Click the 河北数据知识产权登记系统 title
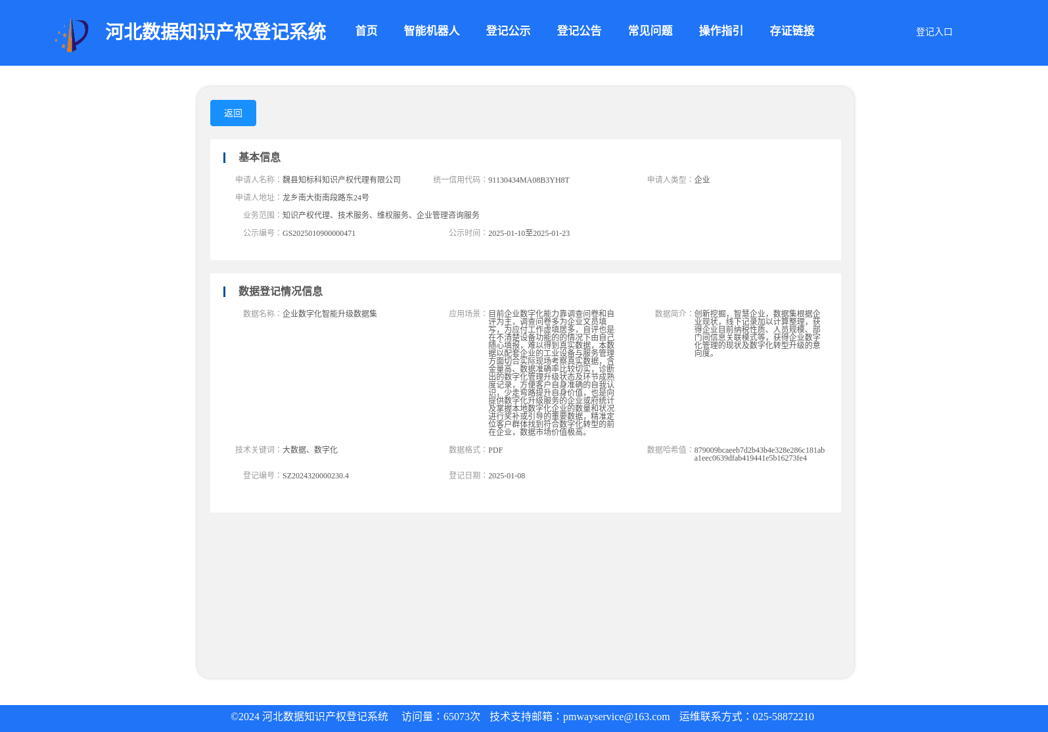The image size is (1048, 732). [216, 32]
